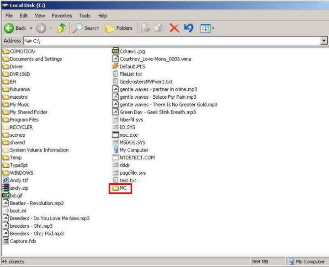329x267 pixels.
Task: Open the Edit menu
Action: (23, 16)
